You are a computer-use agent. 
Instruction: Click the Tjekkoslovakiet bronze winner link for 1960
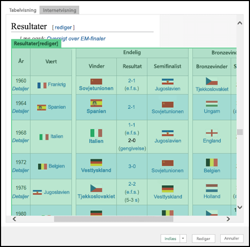(212, 89)
